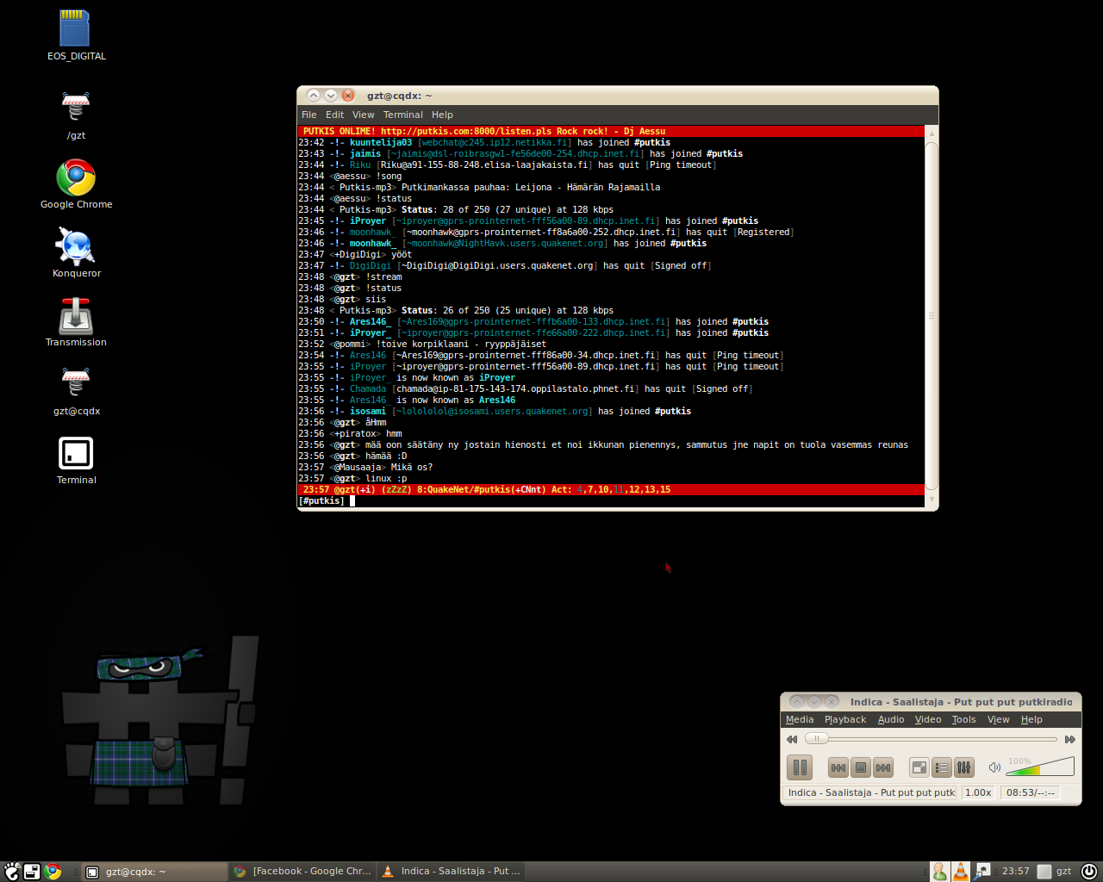Expand the VLC Playback menu
Image resolution: width=1103 pixels, height=882 pixels.
pos(844,719)
